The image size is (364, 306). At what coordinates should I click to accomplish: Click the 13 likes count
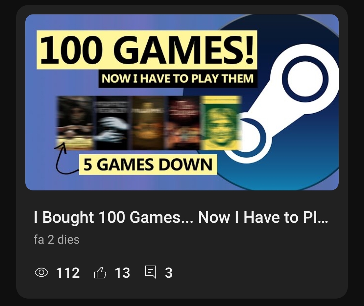(x=122, y=273)
